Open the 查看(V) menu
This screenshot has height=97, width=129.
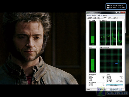[100, 15]
